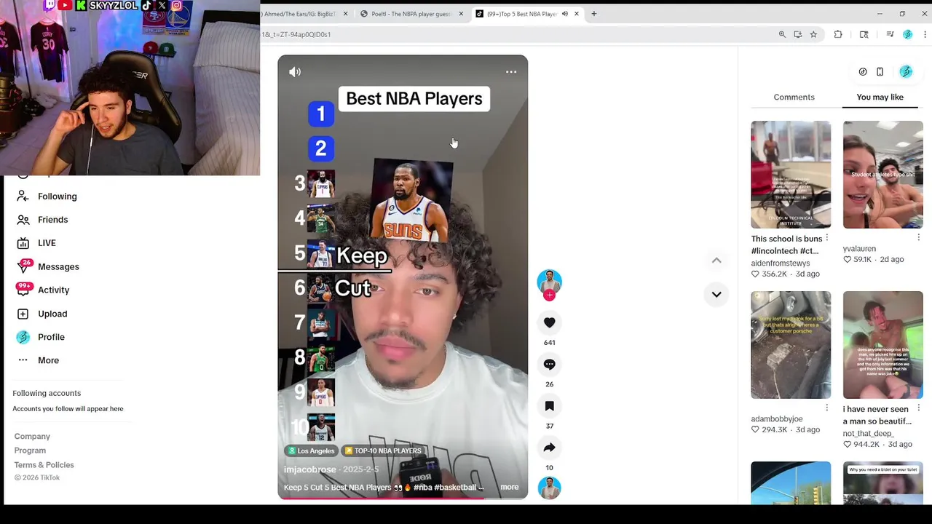Click the TOP-10 NBA PLAYERS tag
Image resolution: width=932 pixels, height=524 pixels.
(383, 451)
